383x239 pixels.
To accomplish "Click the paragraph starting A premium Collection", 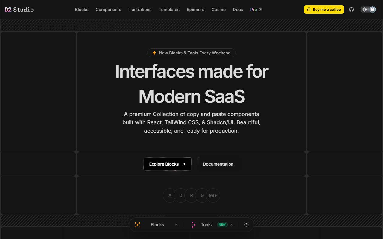I will [191, 122].
